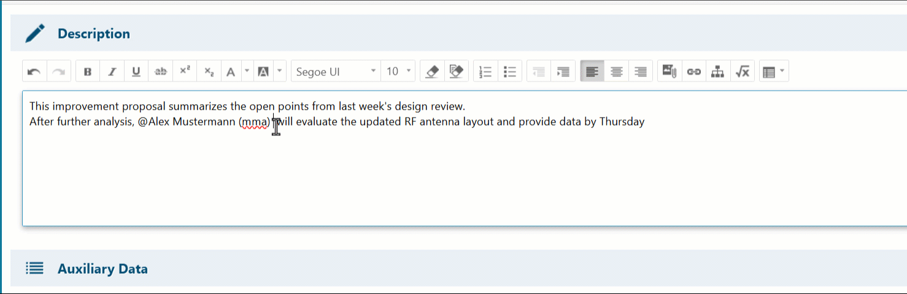Expand the Auxiliary Data section
This screenshot has width=907, height=294.
(x=102, y=269)
